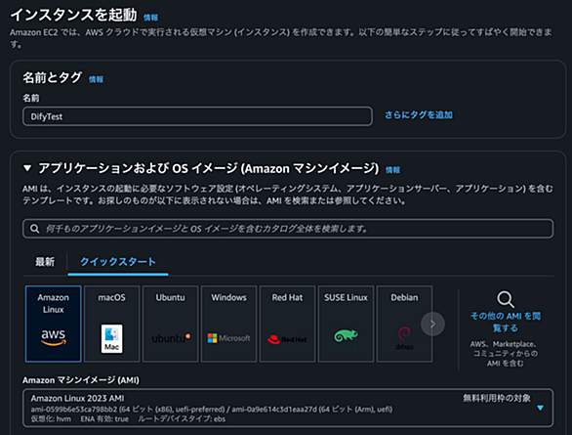Click the Amazon マシンイメージ (AMI) label
Screen dimensions: 572x435
pos(81,380)
